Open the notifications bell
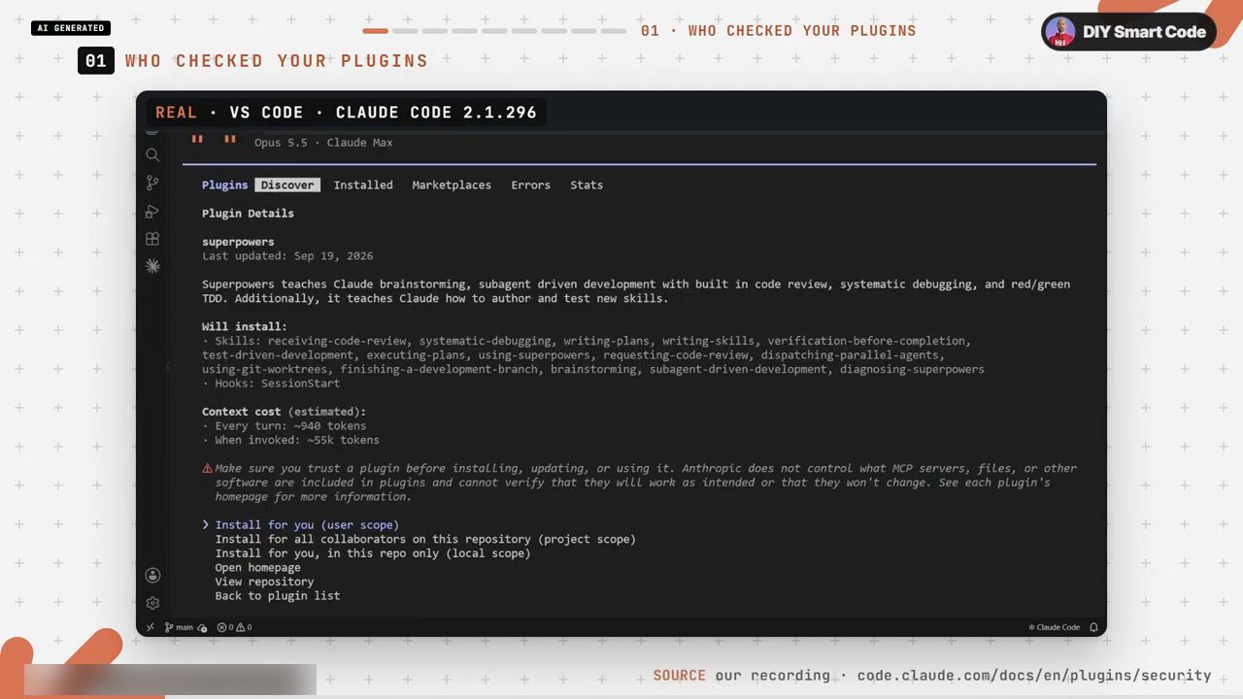 (1093, 627)
